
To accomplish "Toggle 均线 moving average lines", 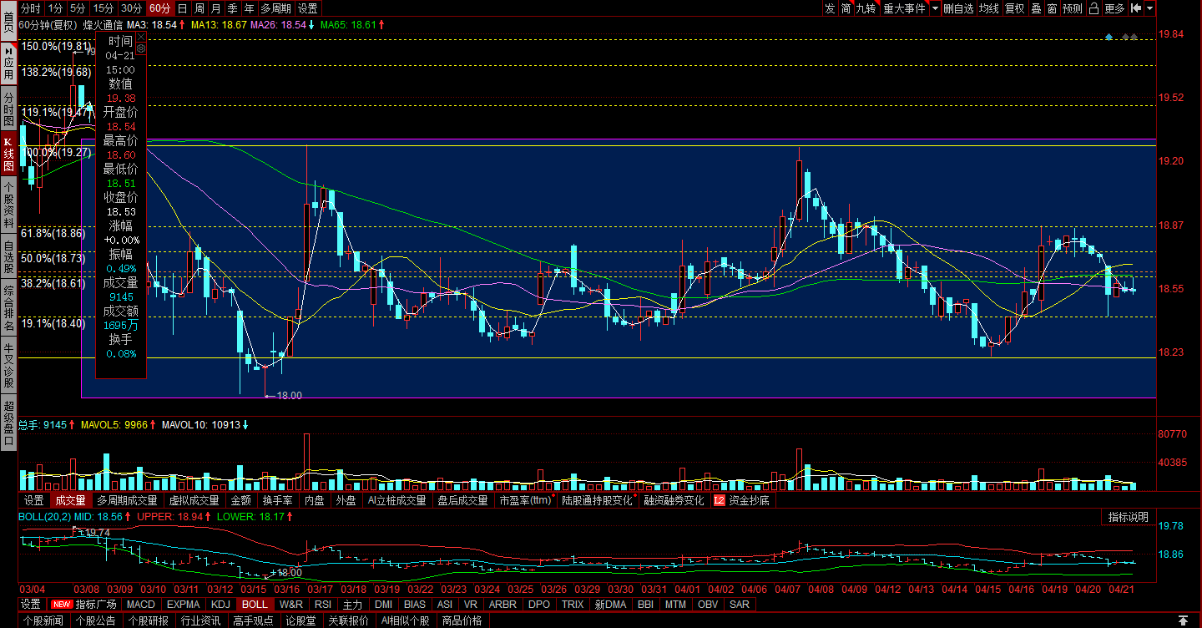I will point(989,8).
